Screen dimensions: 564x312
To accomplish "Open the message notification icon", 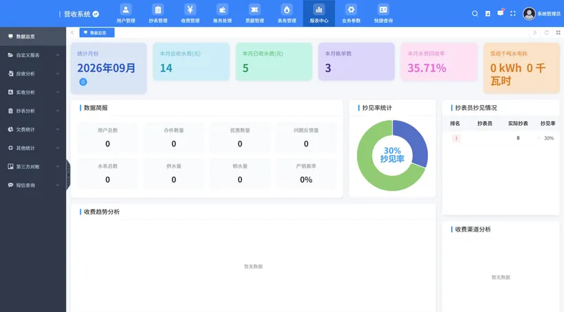I will 500,13.
